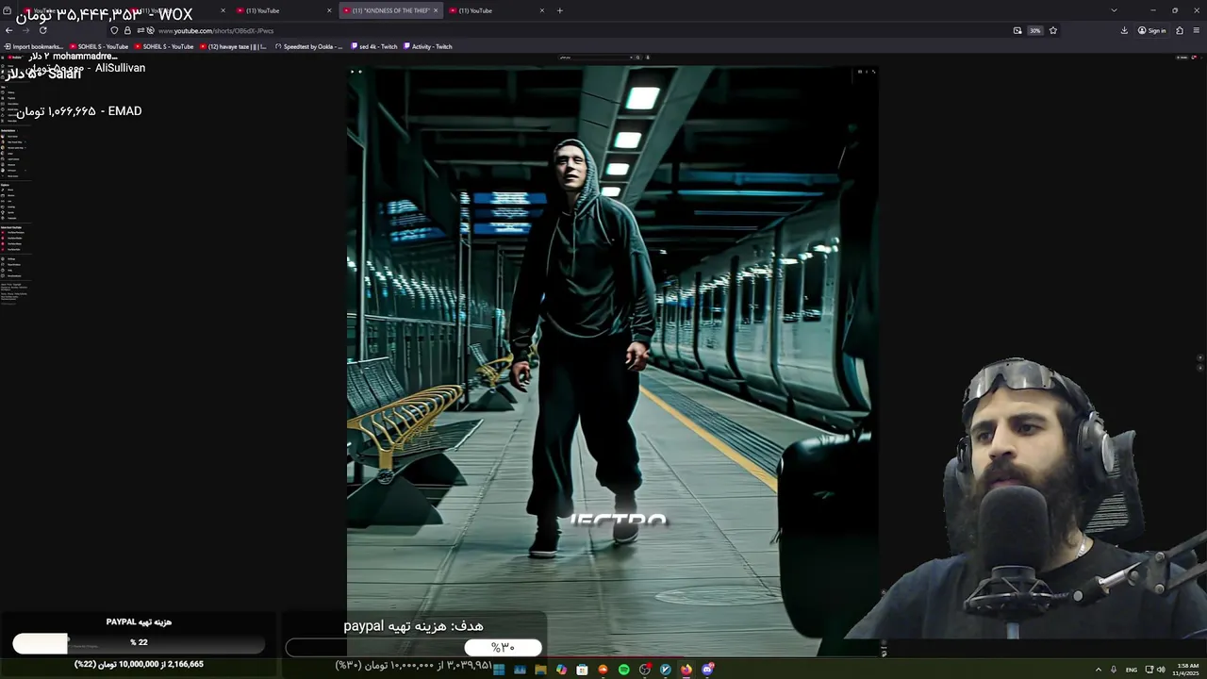Open Activity - Twitch bookmark

(428, 46)
